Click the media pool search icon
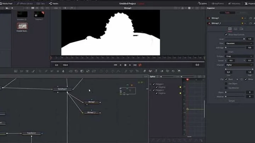The image size is (255, 143). point(42,8)
